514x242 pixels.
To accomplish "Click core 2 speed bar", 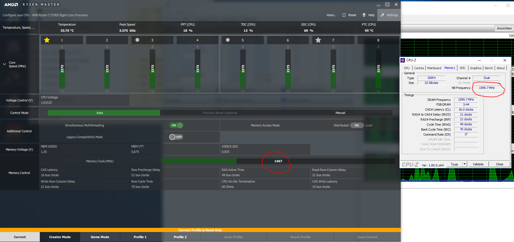I will click(x=107, y=69).
